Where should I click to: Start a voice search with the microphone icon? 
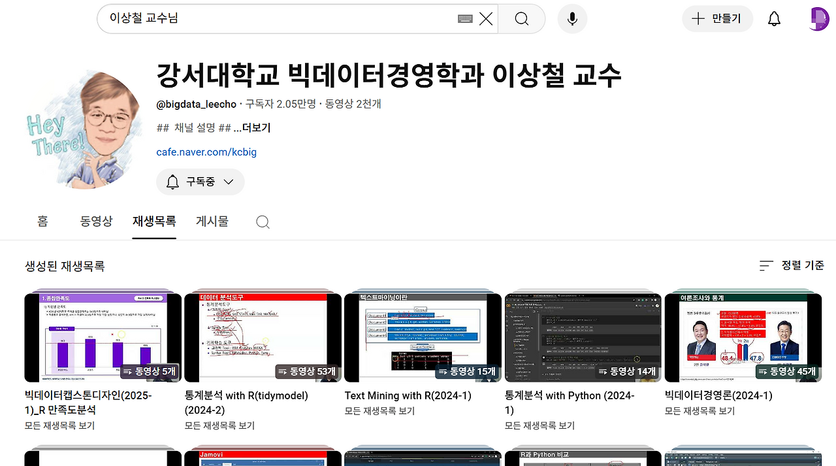(572, 19)
